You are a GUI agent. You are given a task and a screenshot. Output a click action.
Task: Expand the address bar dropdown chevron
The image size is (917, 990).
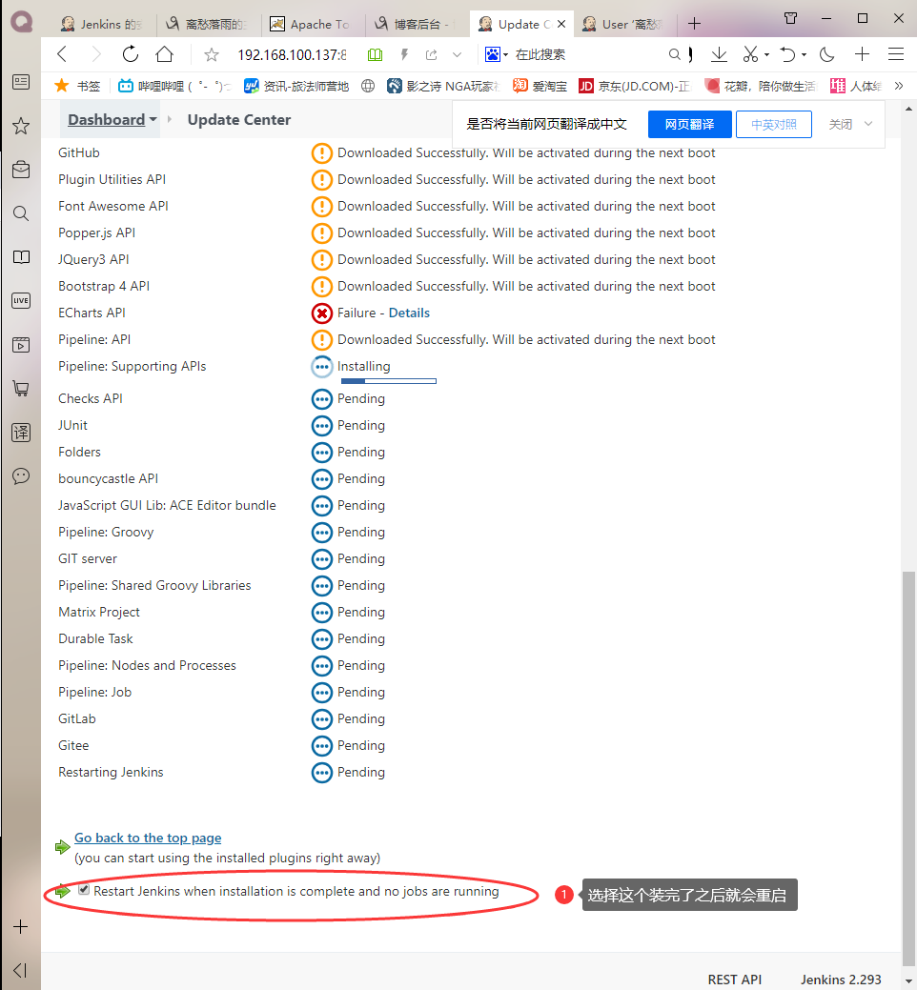458,55
